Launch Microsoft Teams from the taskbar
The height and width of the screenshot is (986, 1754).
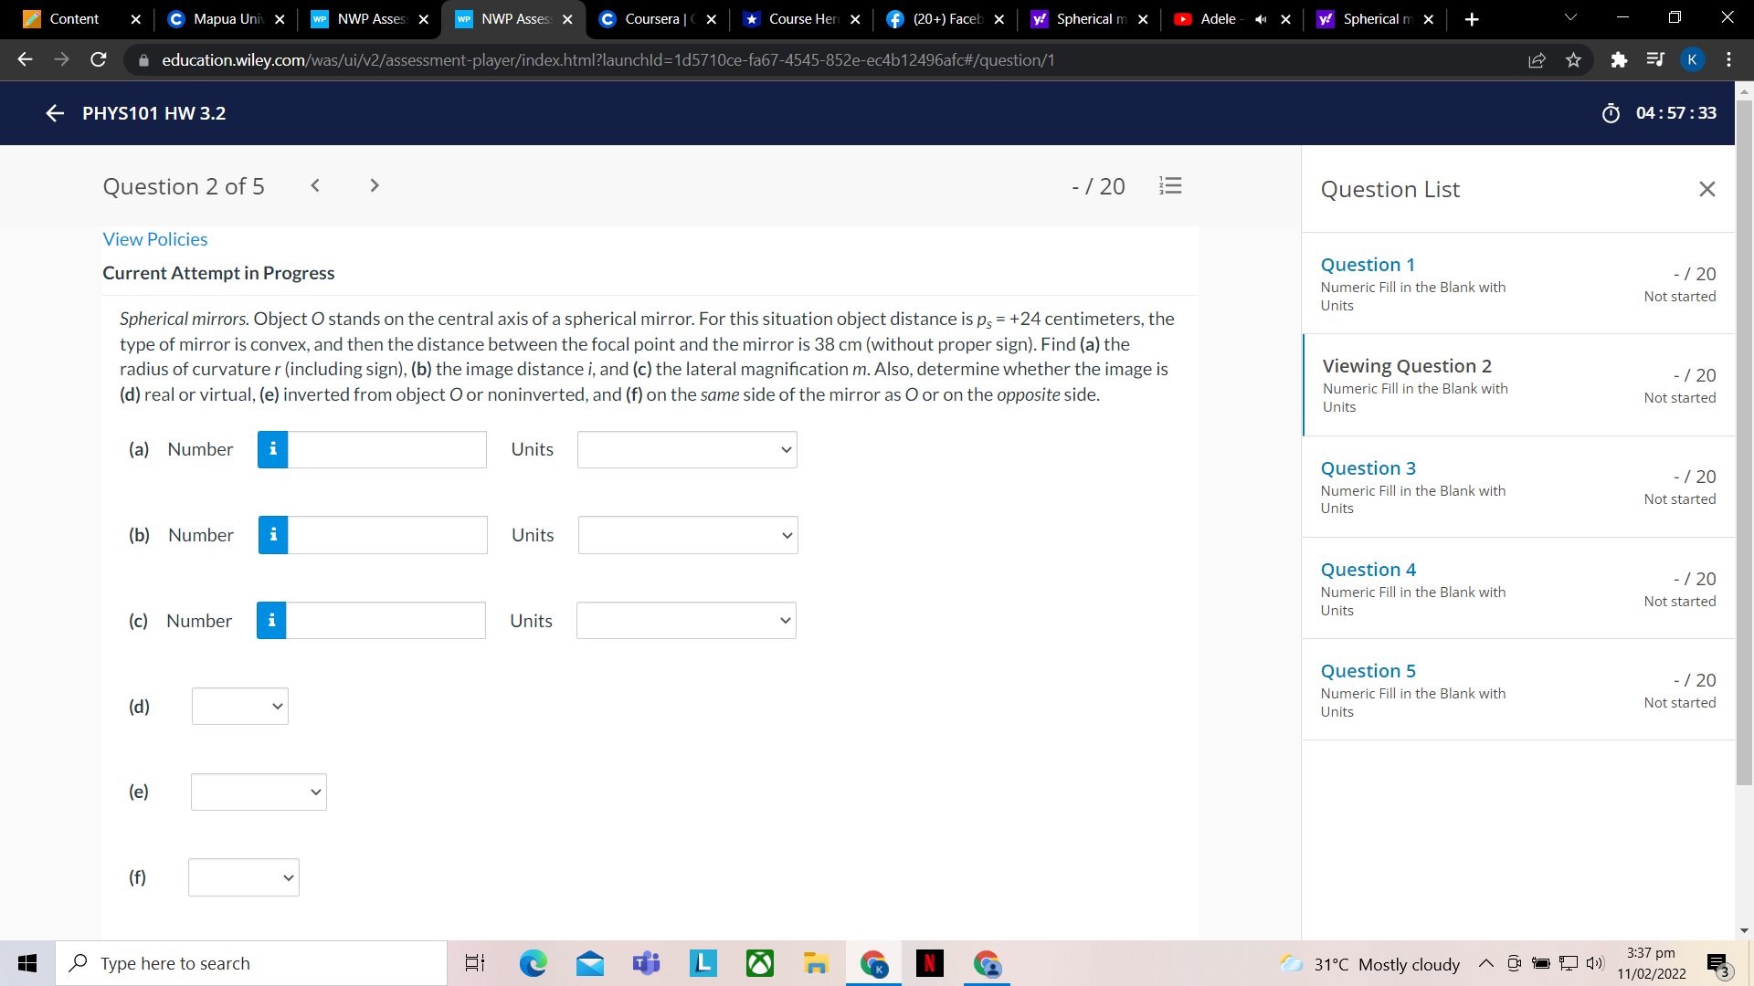click(646, 963)
